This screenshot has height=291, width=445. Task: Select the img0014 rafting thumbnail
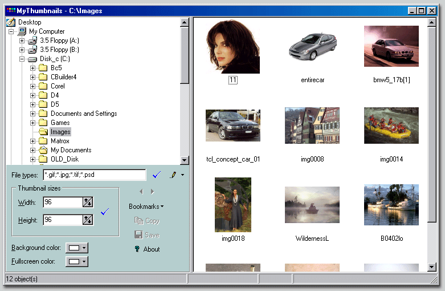(391, 126)
